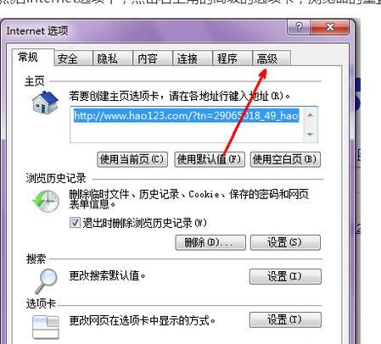Screen dimensions: 381x344
Task: Click the blue house home page icon
Action: point(45,103)
